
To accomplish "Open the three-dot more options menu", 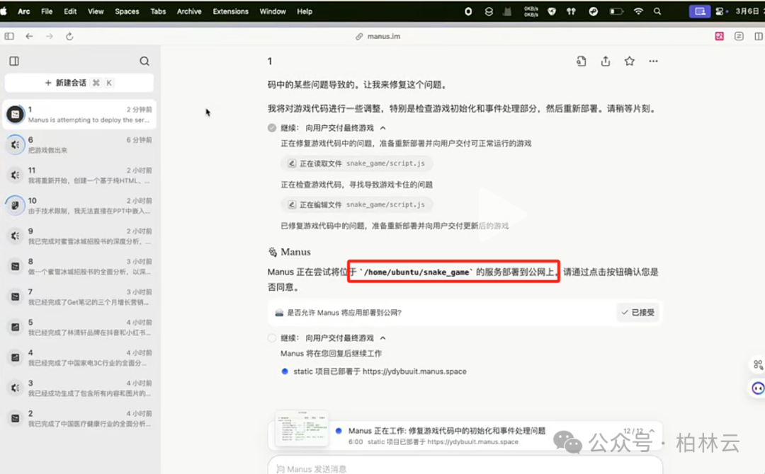I will [x=653, y=61].
